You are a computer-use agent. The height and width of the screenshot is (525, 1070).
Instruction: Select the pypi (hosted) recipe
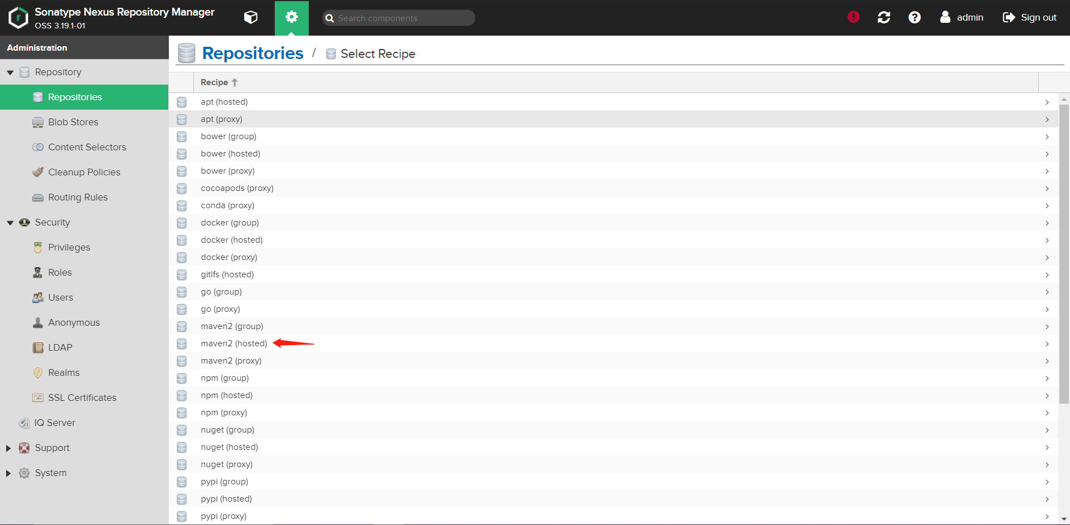pos(614,499)
